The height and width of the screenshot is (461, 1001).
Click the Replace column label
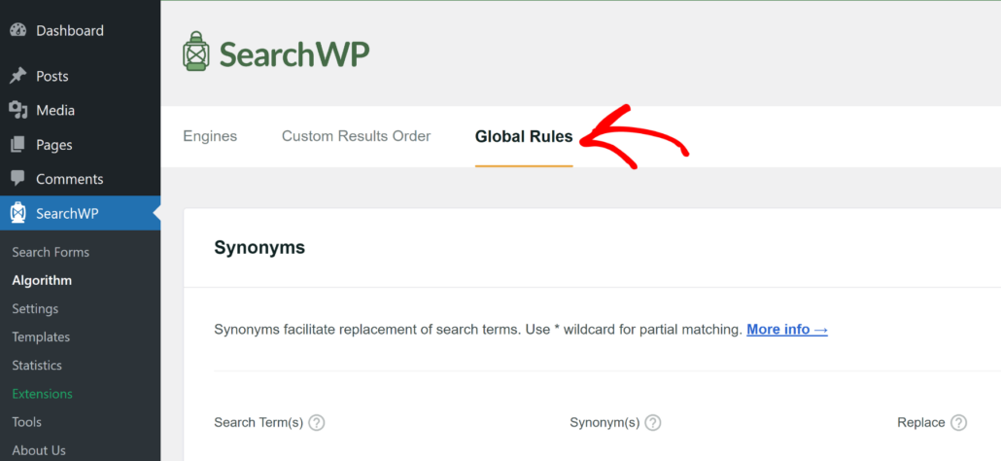921,423
